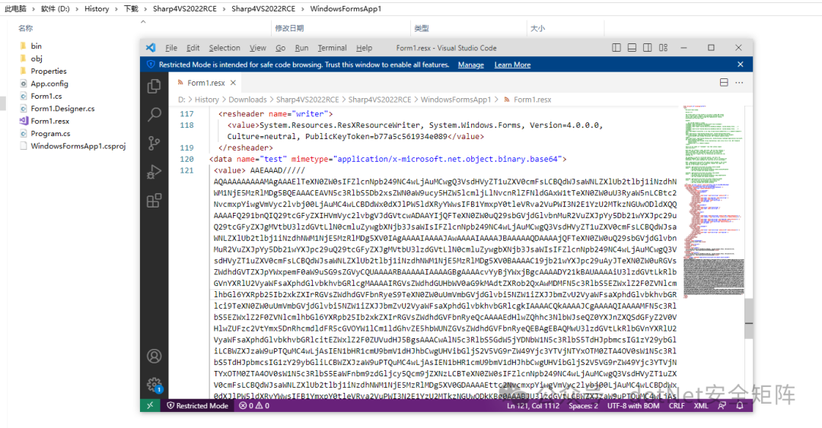
Task: Sort by 类型 column in File Explorer
Action: tap(422, 28)
